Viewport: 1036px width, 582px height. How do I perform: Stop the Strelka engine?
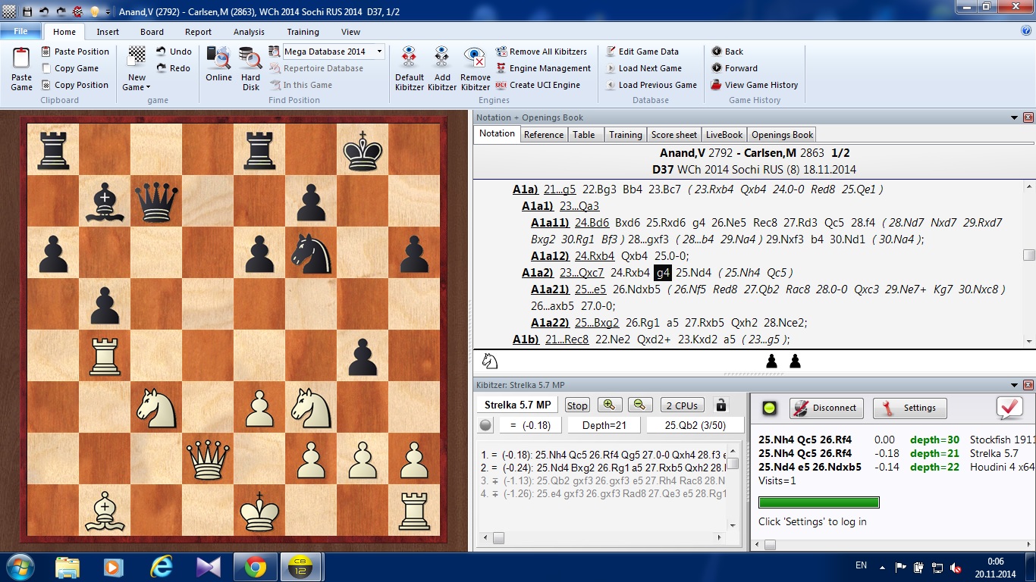[x=577, y=405]
